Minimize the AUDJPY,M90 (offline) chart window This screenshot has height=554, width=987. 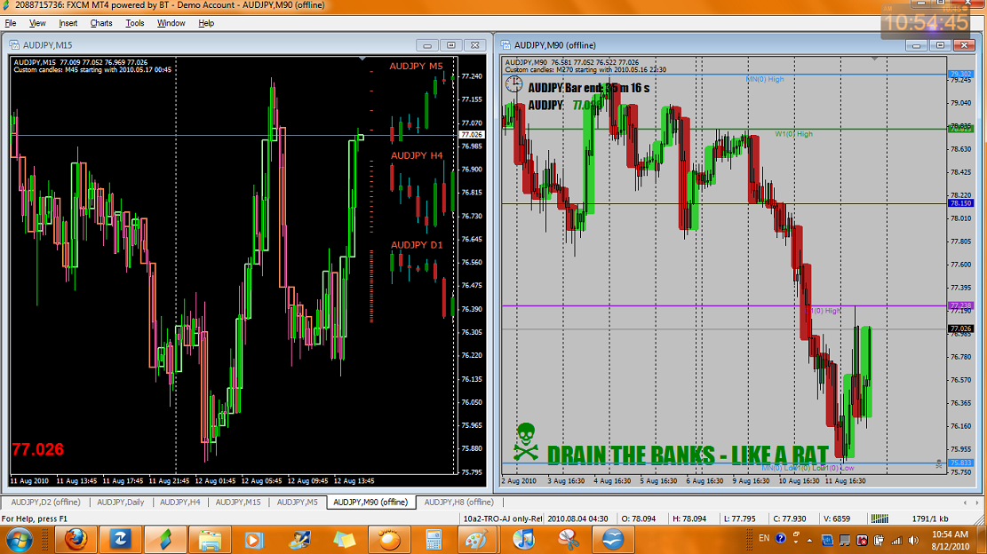917,45
